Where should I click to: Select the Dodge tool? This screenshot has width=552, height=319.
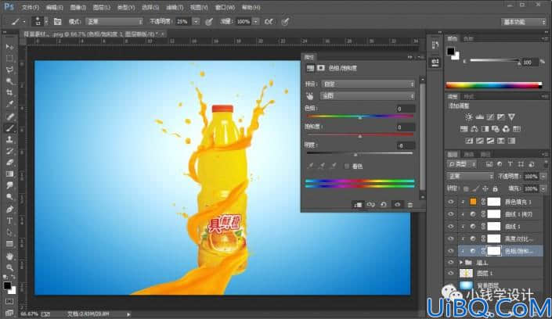[9, 197]
